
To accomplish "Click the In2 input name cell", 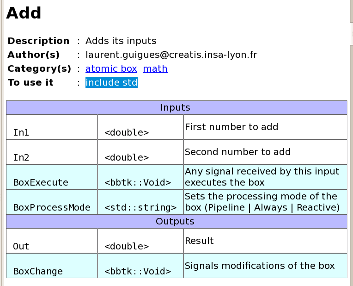I will click(x=52, y=152).
